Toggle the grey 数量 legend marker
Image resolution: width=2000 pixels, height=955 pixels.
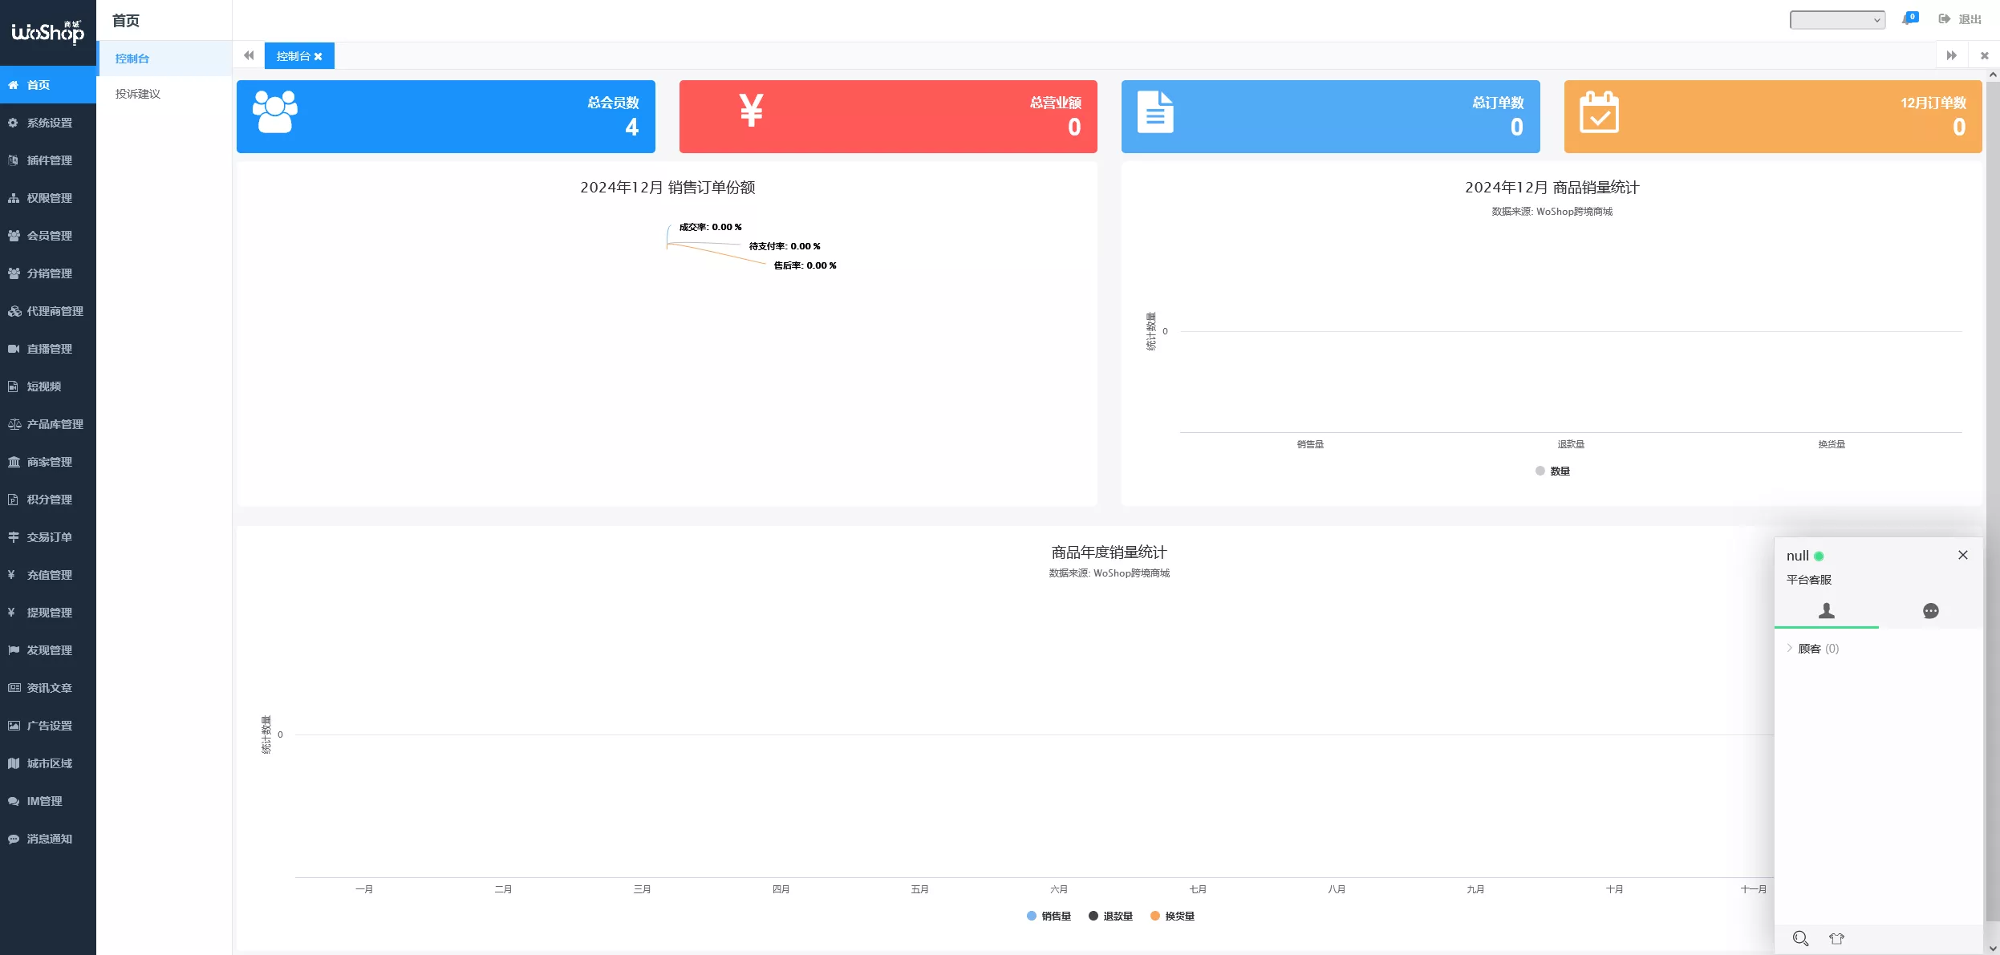1540,471
